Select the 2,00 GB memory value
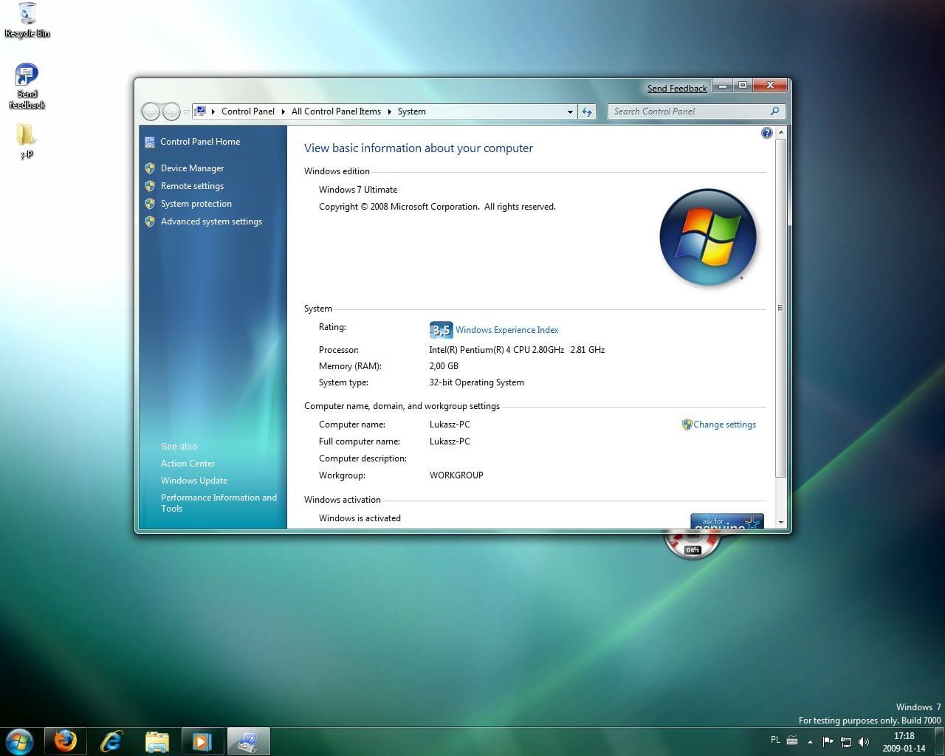The width and height of the screenshot is (945, 756). [x=444, y=366]
